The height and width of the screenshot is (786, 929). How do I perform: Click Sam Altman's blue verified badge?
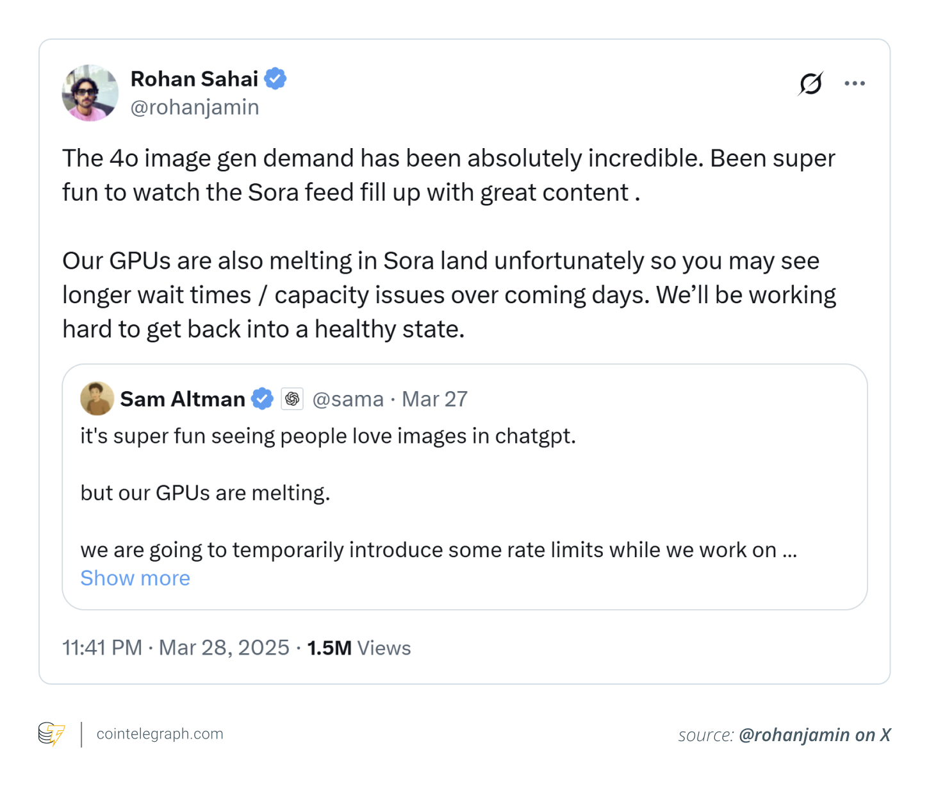262,399
